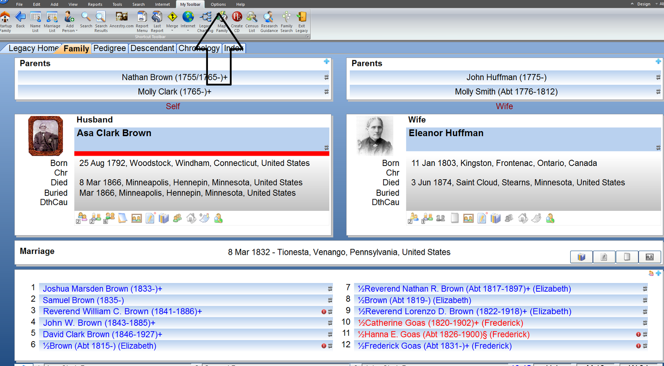Click Asa Clark Brown's portrait photo

pos(46,136)
